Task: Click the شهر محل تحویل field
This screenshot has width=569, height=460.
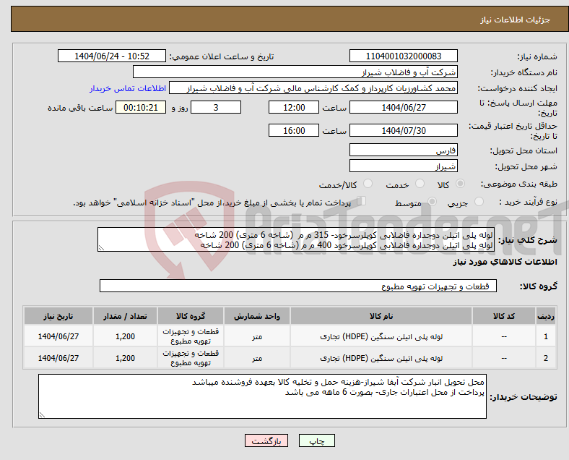Action: click(x=403, y=166)
